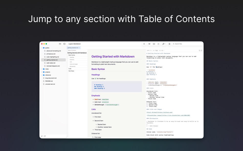Jump to Code entry in Table of Contents
Viewport: 243px width, 151px height.
click(x=70, y=69)
